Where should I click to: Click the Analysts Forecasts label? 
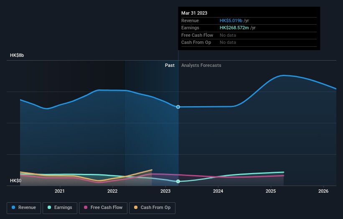[x=201, y=65]
